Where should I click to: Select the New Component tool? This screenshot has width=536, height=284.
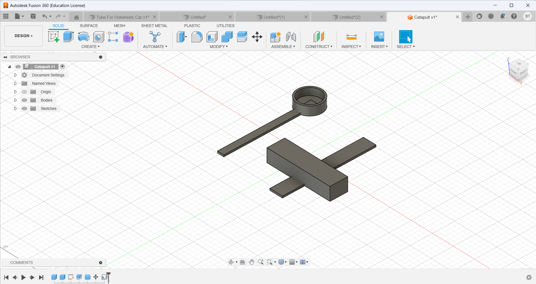click(276, 37)
